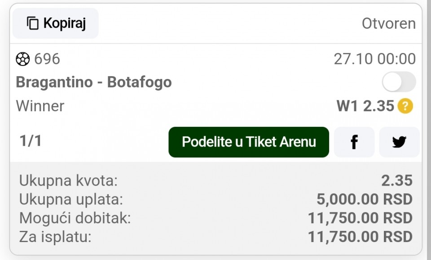This screenshot has height=260, width=431.
Task: Click Podelite u Tiket Arenu button
Action: click(x=249, y=142)
